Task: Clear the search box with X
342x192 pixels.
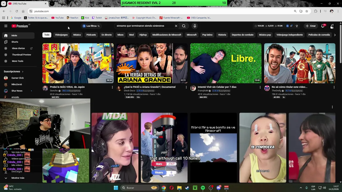Action: coord(176,26)
